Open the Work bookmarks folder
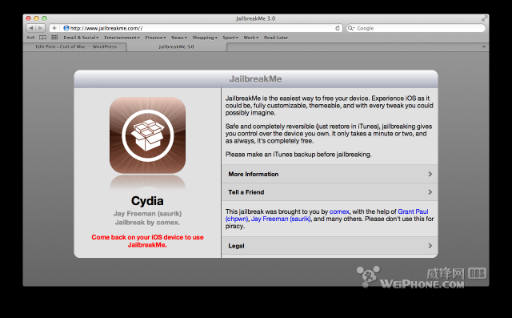The height and width of the screenshot is (318, 512). coord(250,38)
